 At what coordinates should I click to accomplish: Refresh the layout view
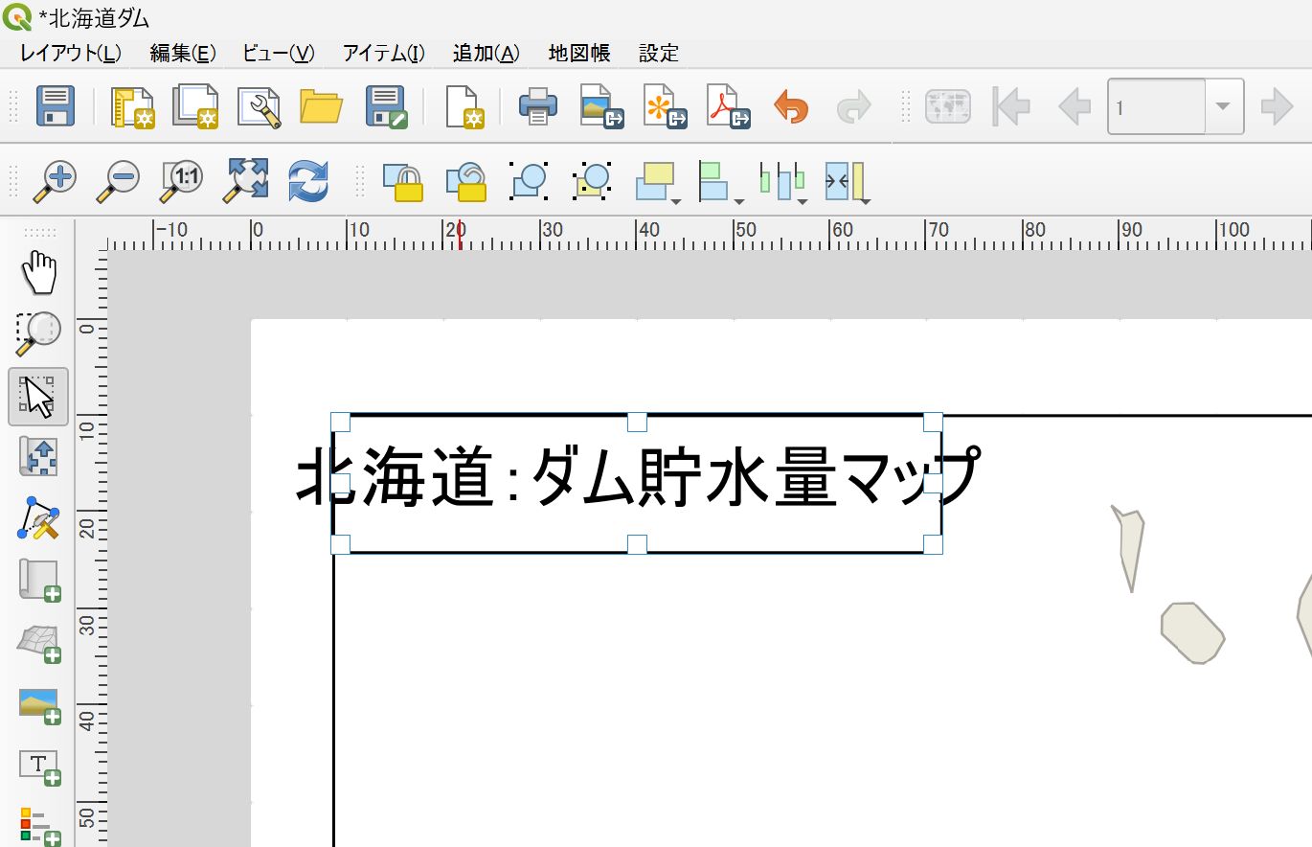(308, 181)
